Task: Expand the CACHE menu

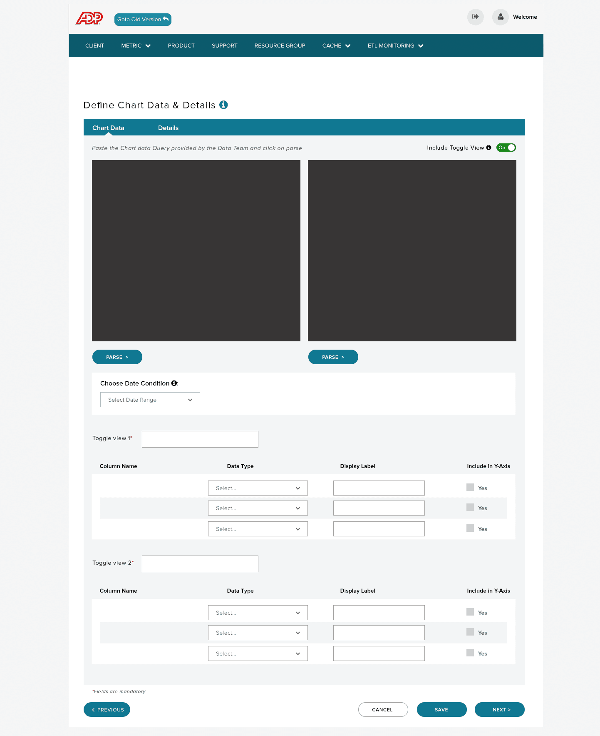Action: (x=336, y=45)
